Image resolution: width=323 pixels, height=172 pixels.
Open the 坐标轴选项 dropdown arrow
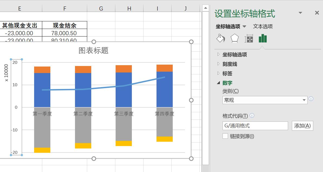(244, 26)
